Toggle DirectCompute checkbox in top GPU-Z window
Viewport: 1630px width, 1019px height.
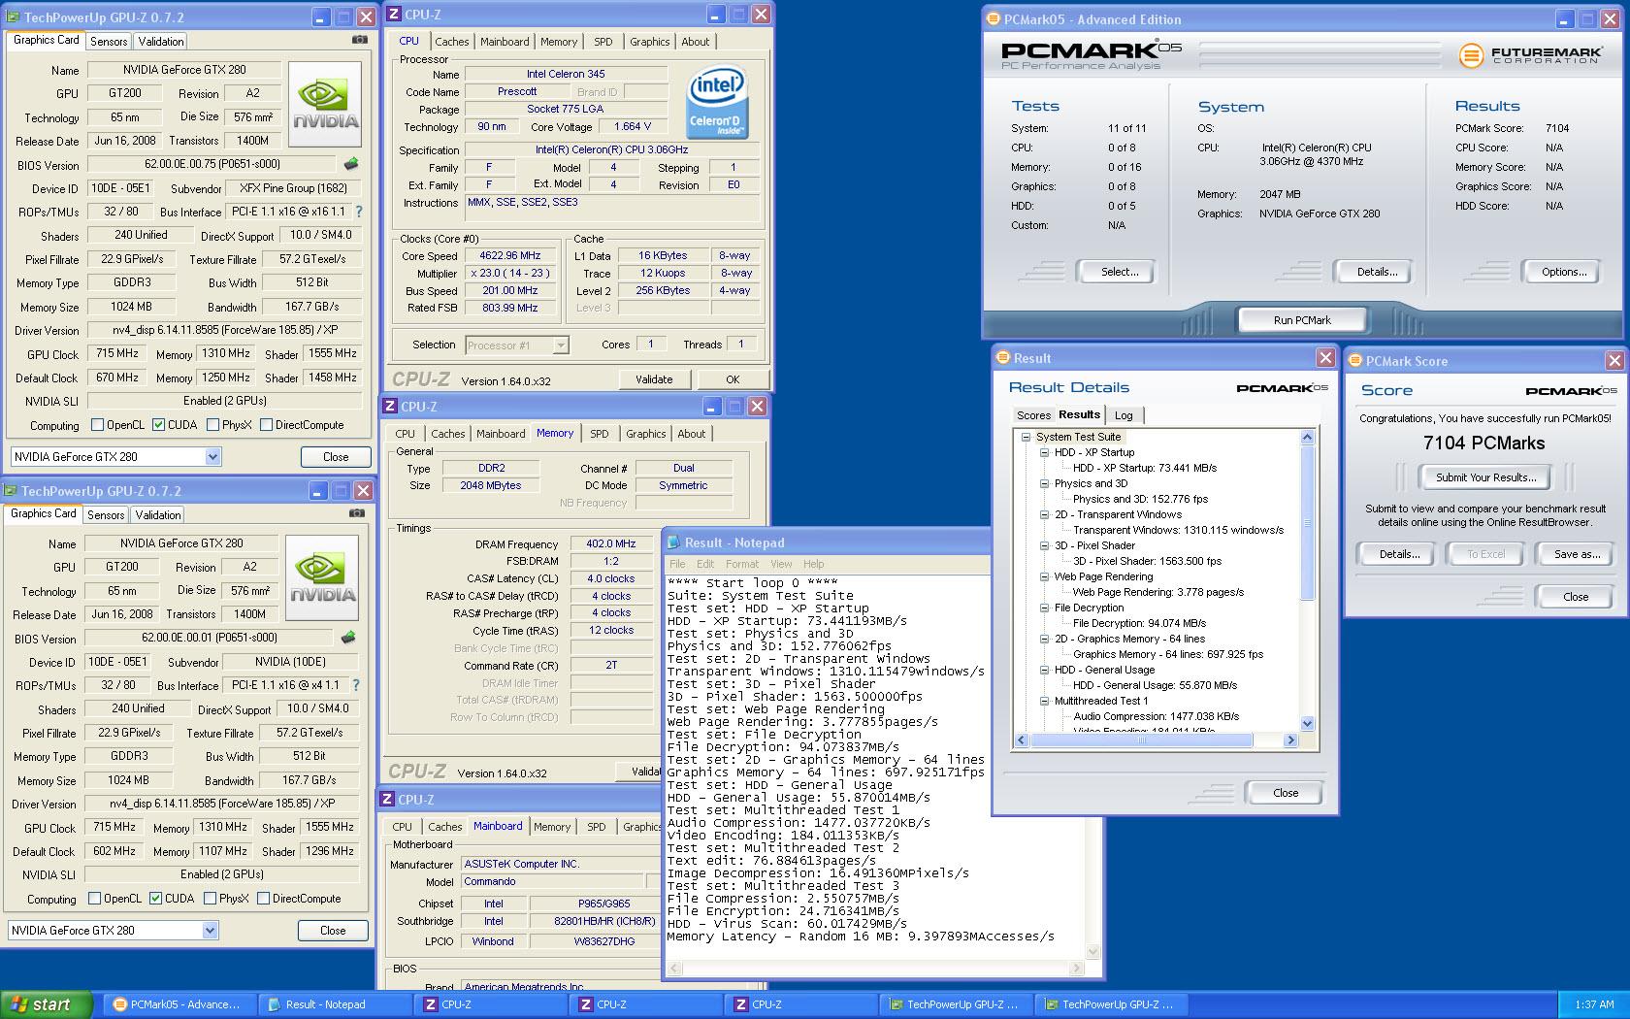point(266,425)
